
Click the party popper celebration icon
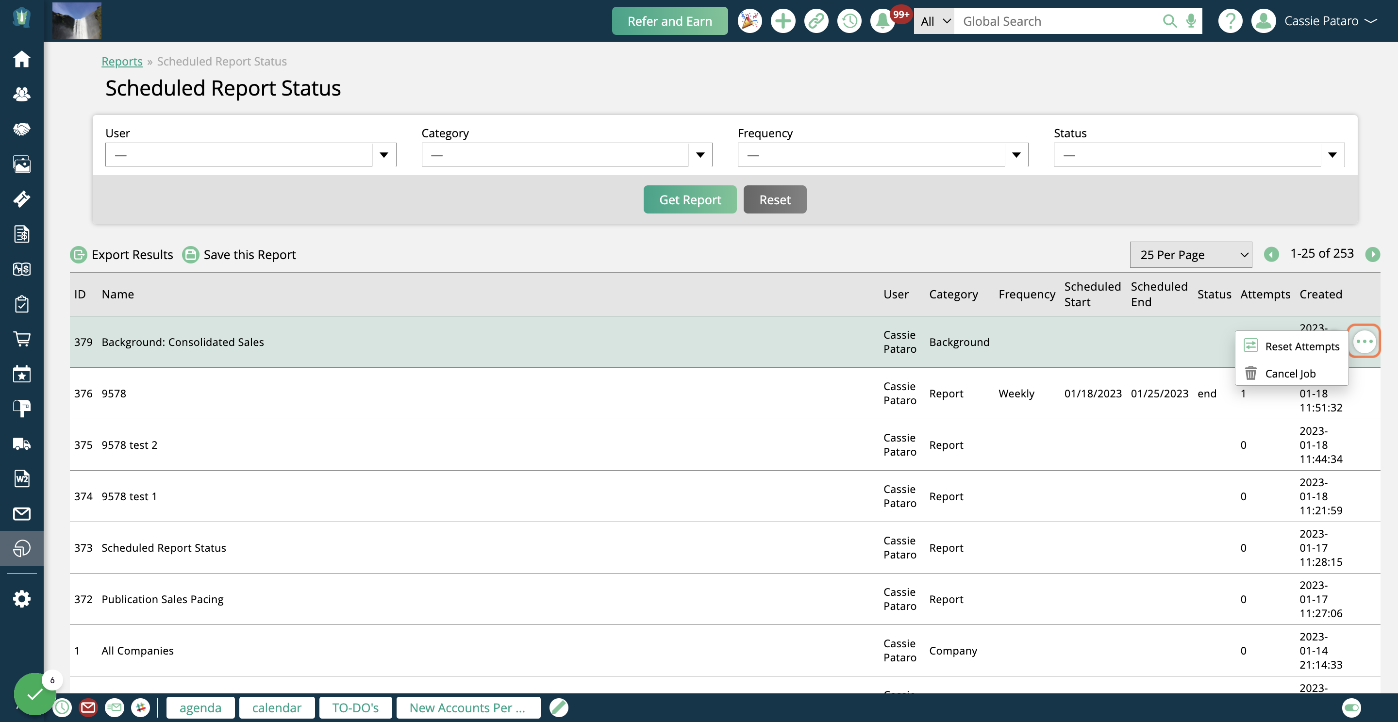click(749, 21)
